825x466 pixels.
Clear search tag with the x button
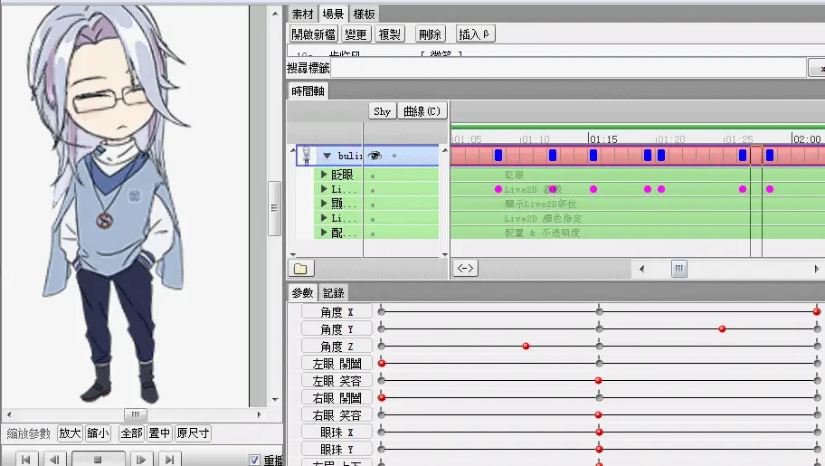tap(818, 68)
